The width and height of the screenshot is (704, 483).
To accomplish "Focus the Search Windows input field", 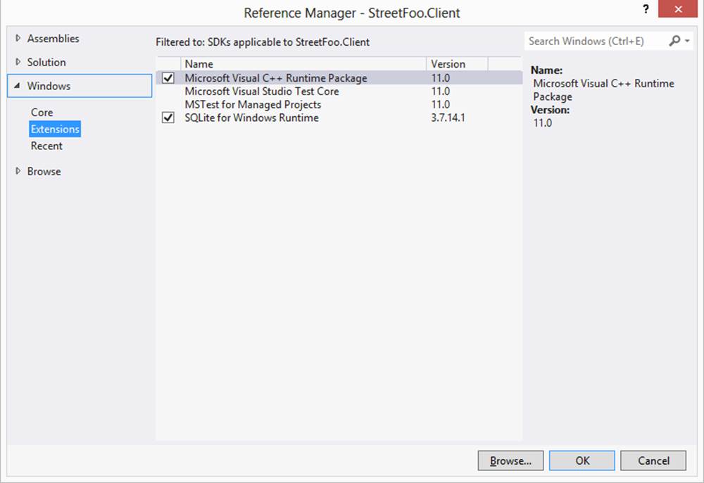I will click(x=596, y=42).
